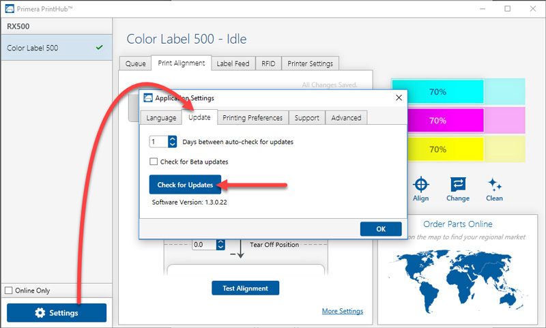Close the Application Settings dialog

pos(399,98)
